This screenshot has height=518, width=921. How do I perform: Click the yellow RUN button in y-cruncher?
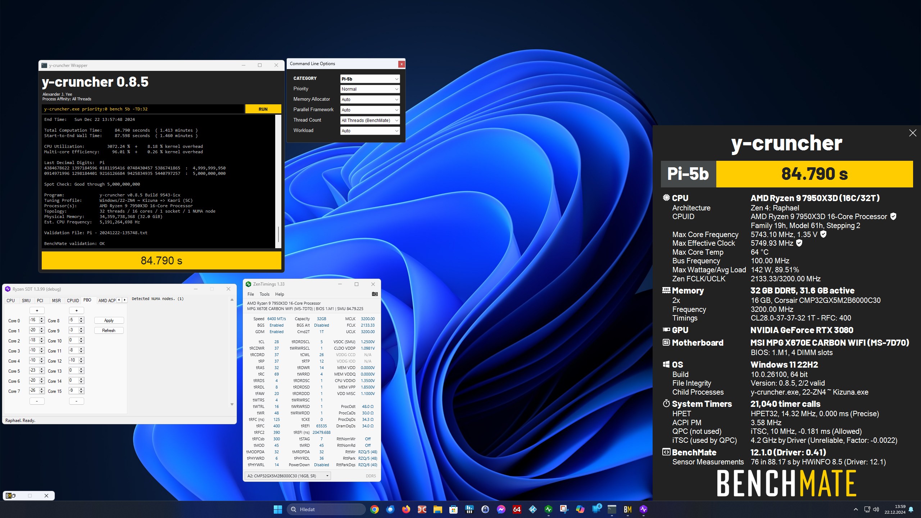click(x=263, y=109)
